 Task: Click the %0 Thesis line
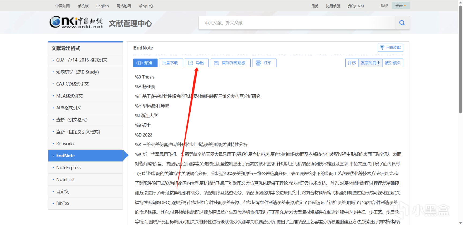(x=145, y=77)
